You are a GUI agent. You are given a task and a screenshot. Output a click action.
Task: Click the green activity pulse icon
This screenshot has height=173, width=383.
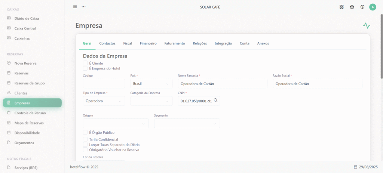pos(367,25)
